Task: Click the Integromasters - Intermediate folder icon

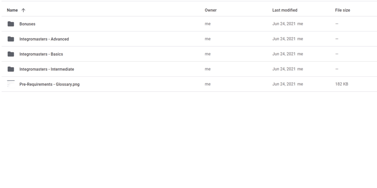Action: pyautogui.click(x=11, y=69)
